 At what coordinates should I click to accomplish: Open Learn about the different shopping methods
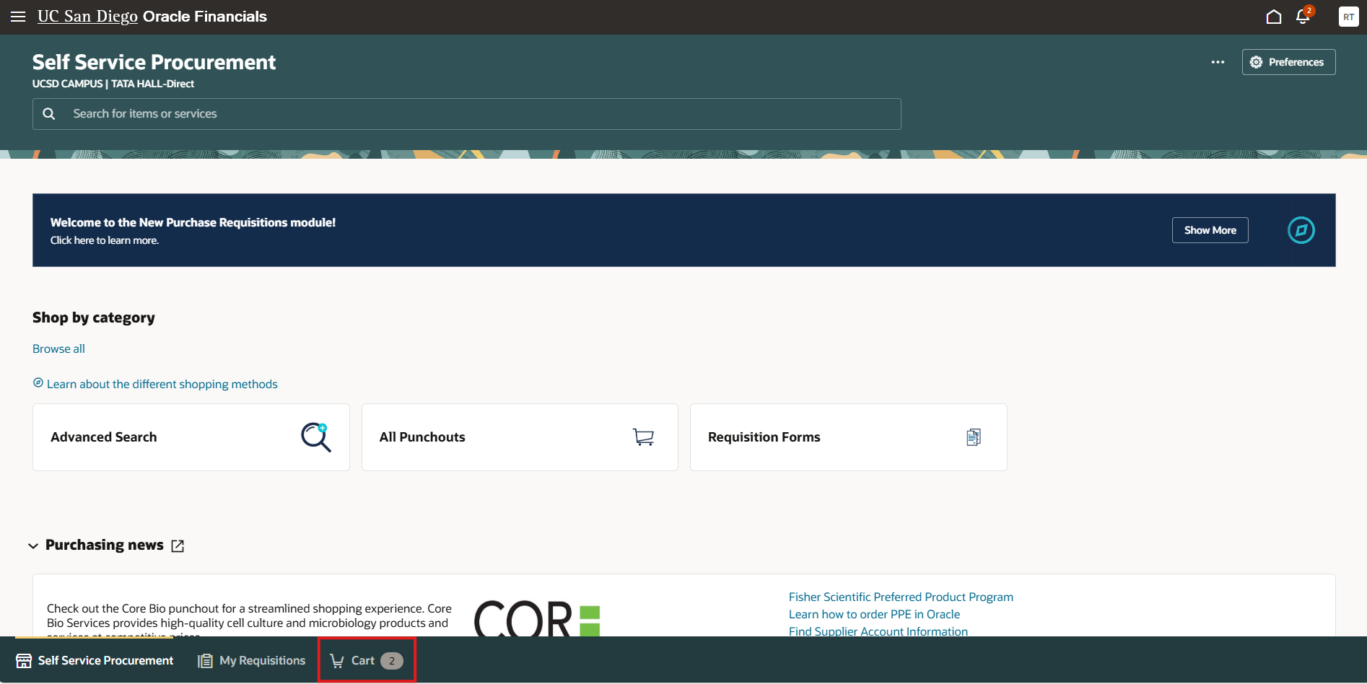162,384
